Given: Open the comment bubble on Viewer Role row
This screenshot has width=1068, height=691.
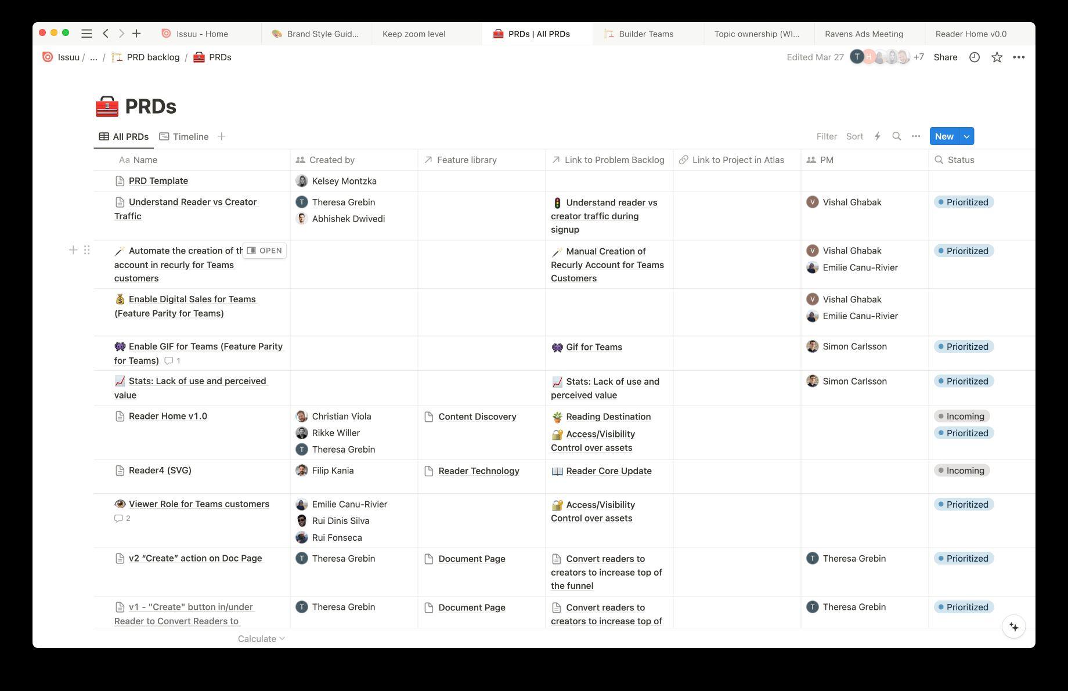Looking at the screenshot, I should 122,518.
